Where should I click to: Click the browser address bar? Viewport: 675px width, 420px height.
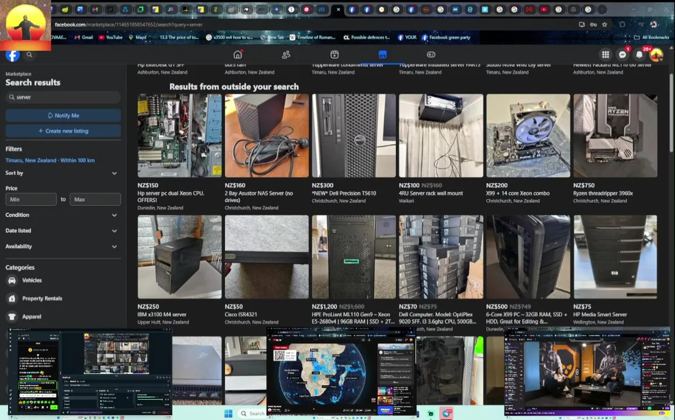(314, 24)
